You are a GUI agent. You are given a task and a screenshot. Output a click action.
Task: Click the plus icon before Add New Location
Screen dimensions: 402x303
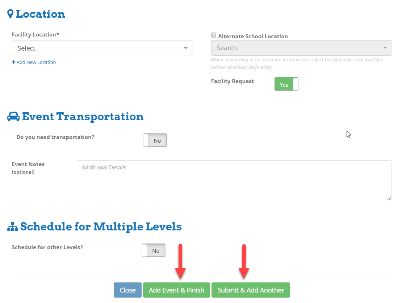(14, 62)
